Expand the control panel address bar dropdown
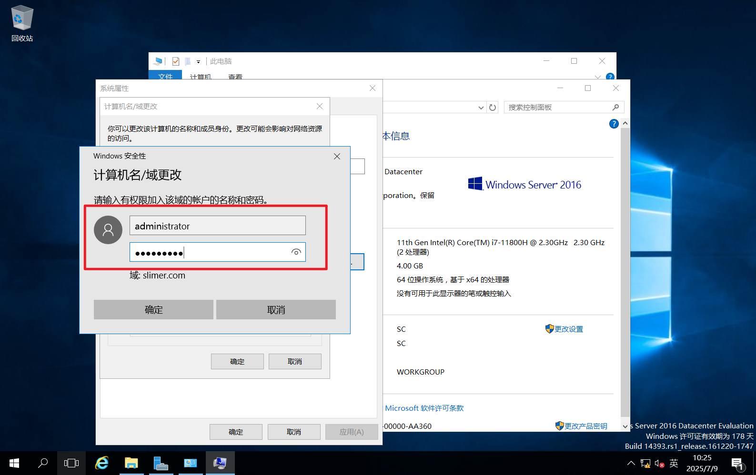 pos(481,108)
